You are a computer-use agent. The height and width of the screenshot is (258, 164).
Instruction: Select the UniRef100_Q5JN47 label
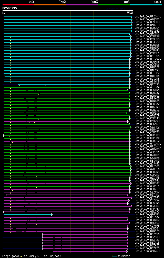[147, 164]
